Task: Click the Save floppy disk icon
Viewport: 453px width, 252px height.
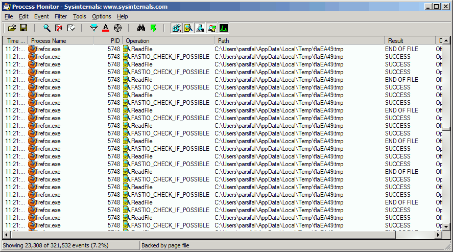Action: click(23, 28)
